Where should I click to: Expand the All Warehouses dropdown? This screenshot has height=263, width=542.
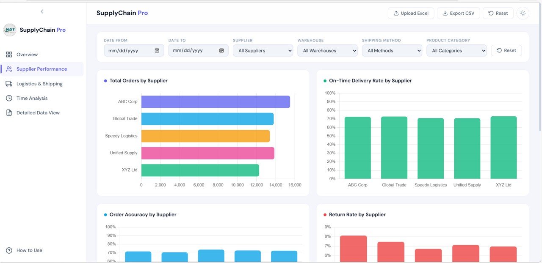pyautogui.click(x=327, y=51)
